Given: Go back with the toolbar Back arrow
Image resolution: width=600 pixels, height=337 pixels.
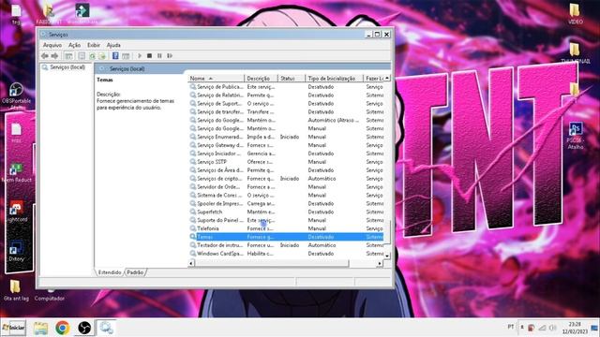Looking at the screenshot, I should (45, 56).
